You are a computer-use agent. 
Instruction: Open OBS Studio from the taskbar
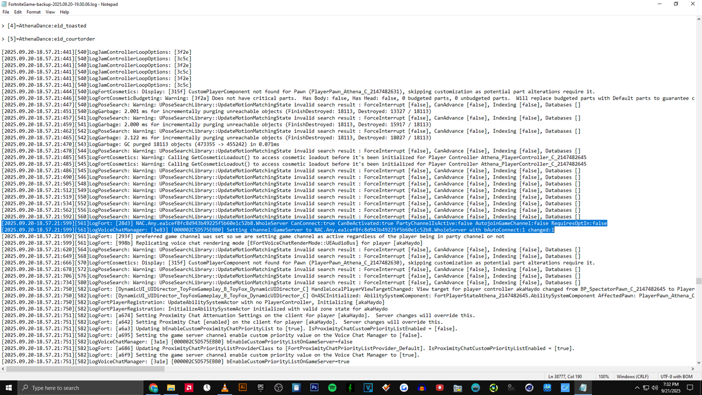278,387
